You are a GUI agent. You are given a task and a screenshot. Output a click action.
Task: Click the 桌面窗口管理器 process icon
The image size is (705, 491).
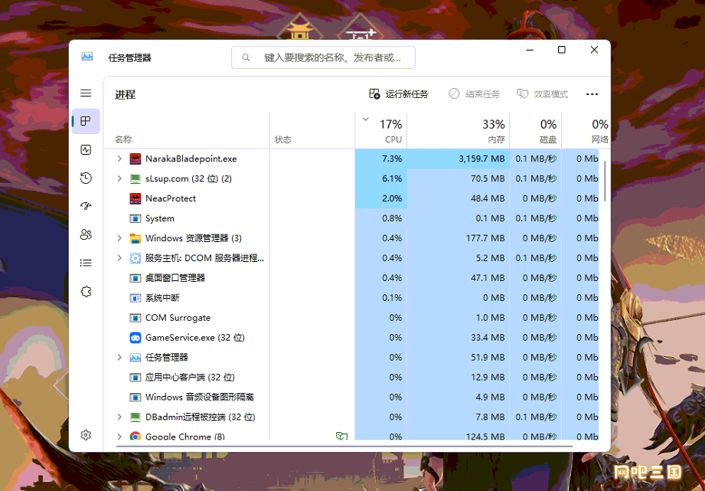(x=135, y=278)
